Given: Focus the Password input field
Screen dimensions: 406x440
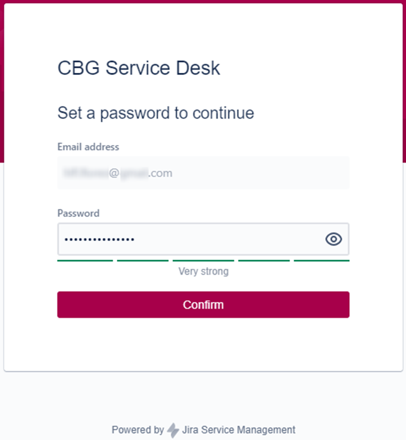Looking at the screenshot, I should pyautogui.click(x=204, y=239).
